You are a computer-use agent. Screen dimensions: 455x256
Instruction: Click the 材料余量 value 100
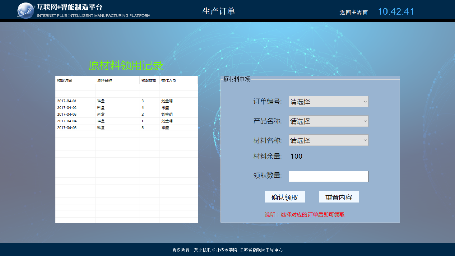296,156
